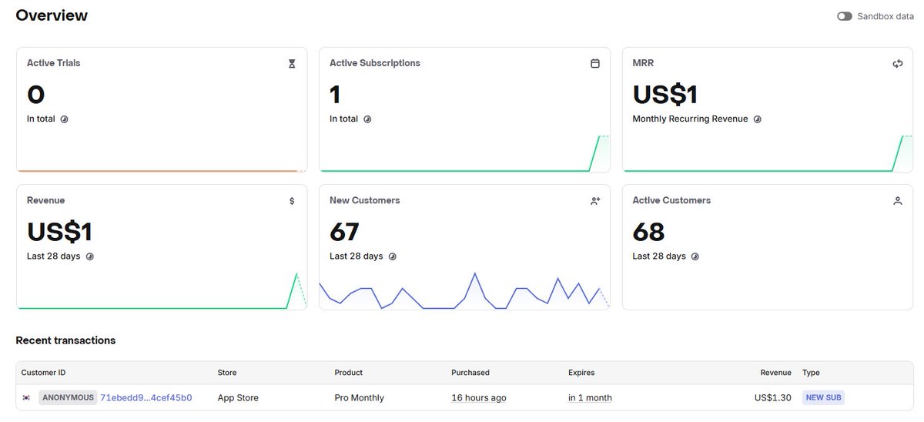Click the 'Pro Monthly' product cell
Image resolution: width=924 pixels, height=422 pixels.
[x=359, y=398]
